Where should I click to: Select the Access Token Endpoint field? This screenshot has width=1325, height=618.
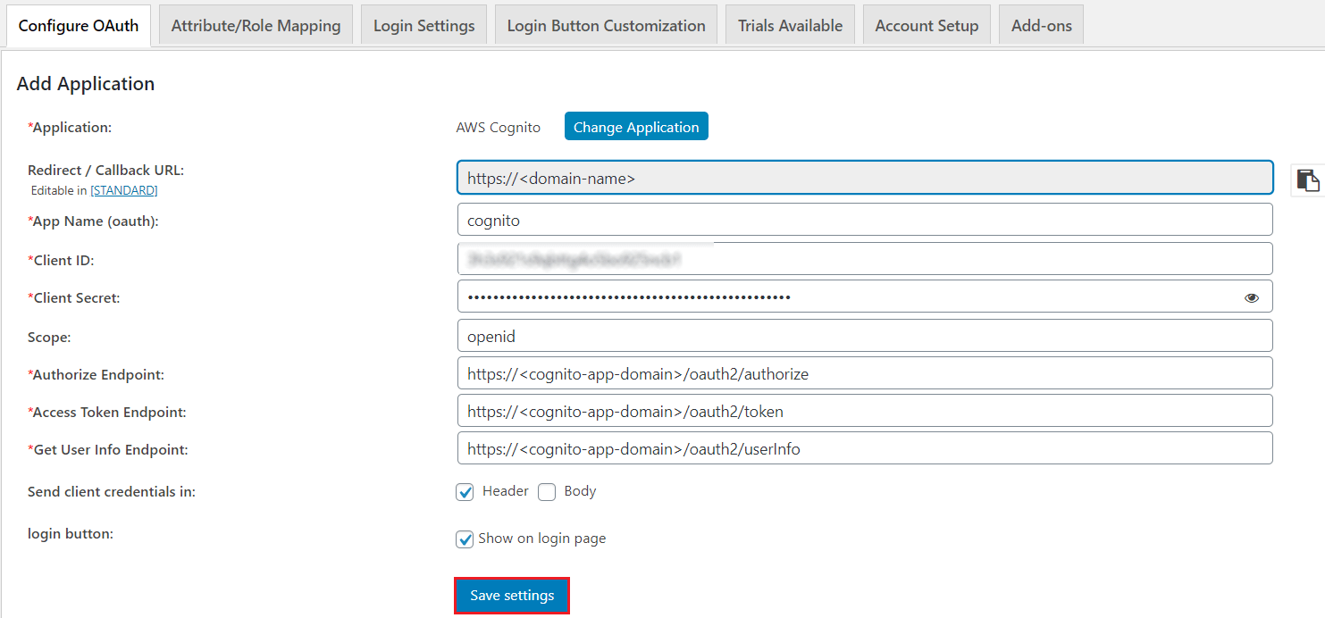(864, 410)
